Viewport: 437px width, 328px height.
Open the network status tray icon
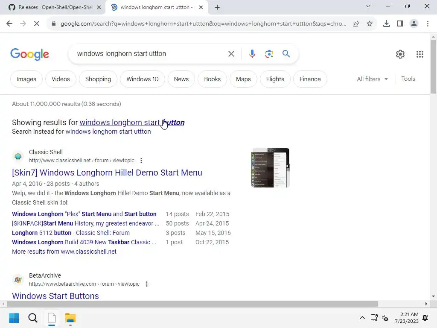tap(374, 318)
